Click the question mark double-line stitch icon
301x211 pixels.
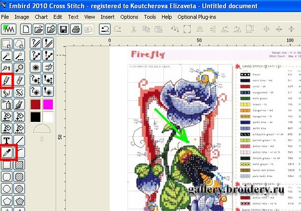pyautogui.click(x=36, y=43)
